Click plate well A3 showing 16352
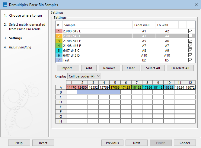201x148 pixels. pyautogui.click(x=93, y=87)
